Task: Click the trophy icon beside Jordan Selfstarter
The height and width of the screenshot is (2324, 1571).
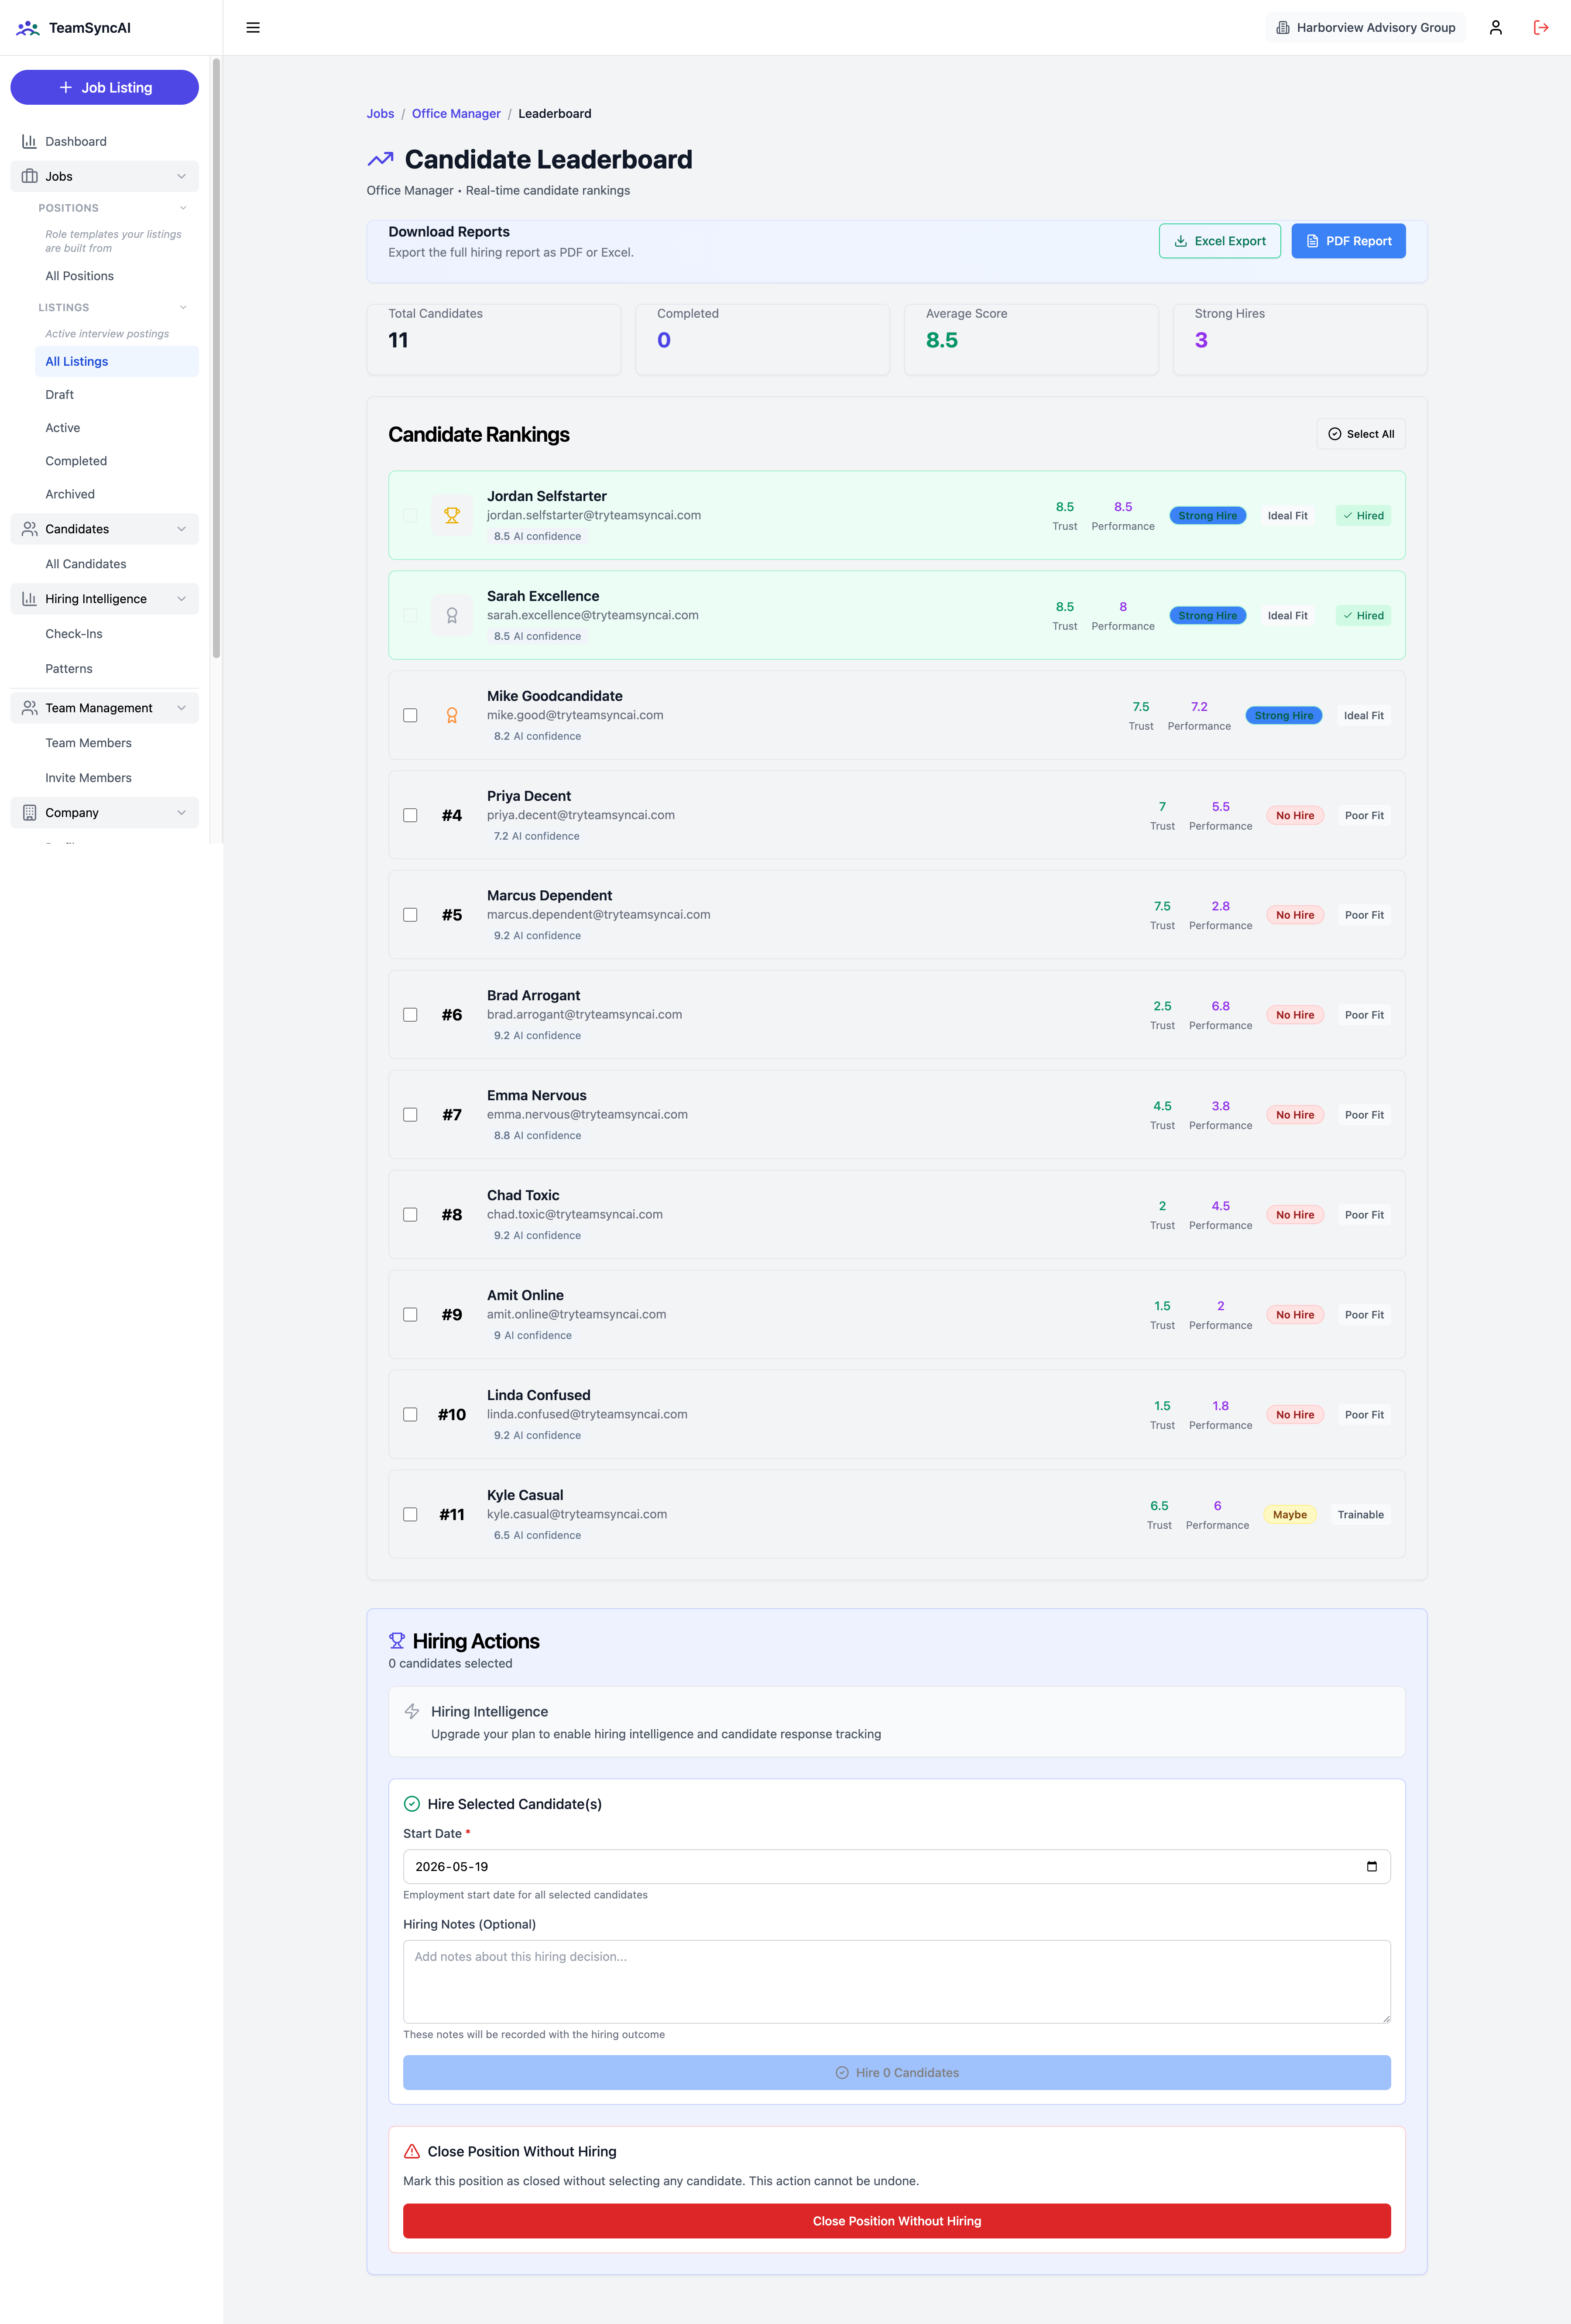Action: (452, 516)
